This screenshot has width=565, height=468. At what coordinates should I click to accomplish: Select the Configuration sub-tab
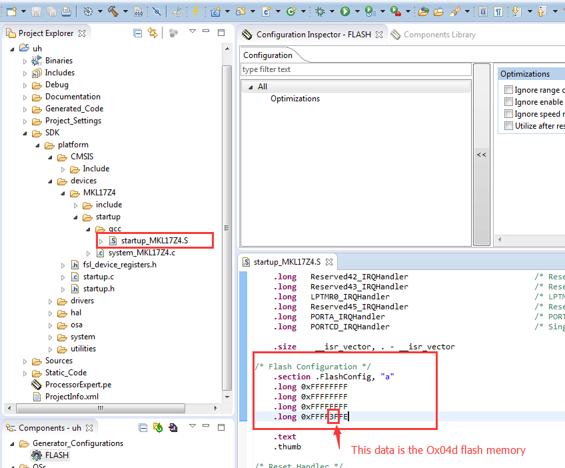(268, 55)
